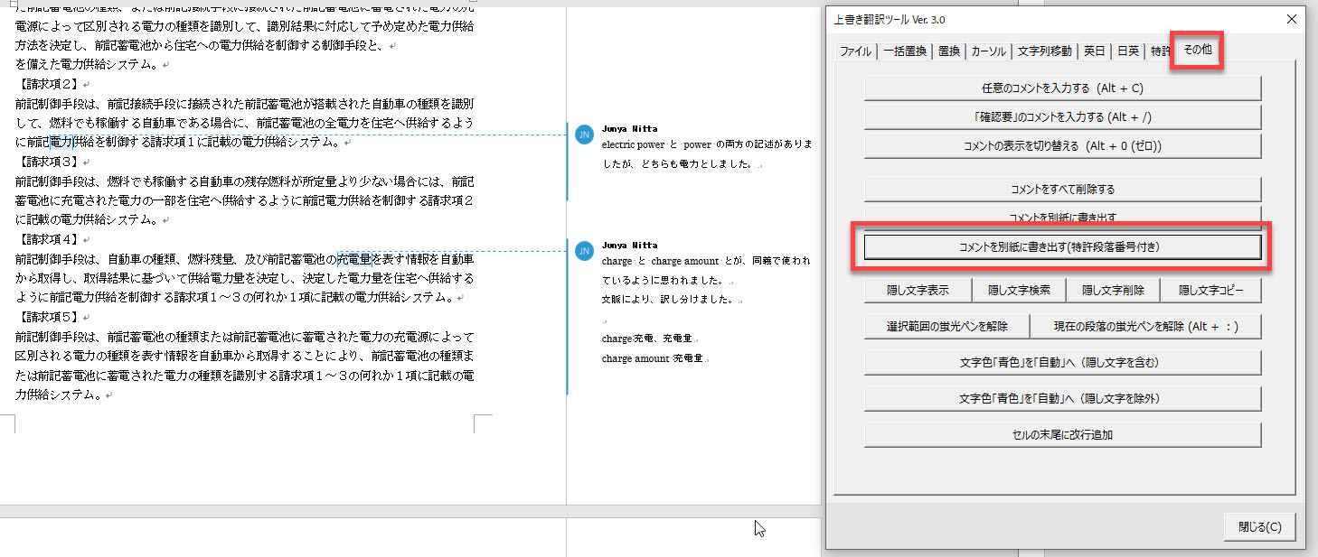The image size is (1318, 557).
Task: Switch to the ファイル tab
Action: (855, 51)
